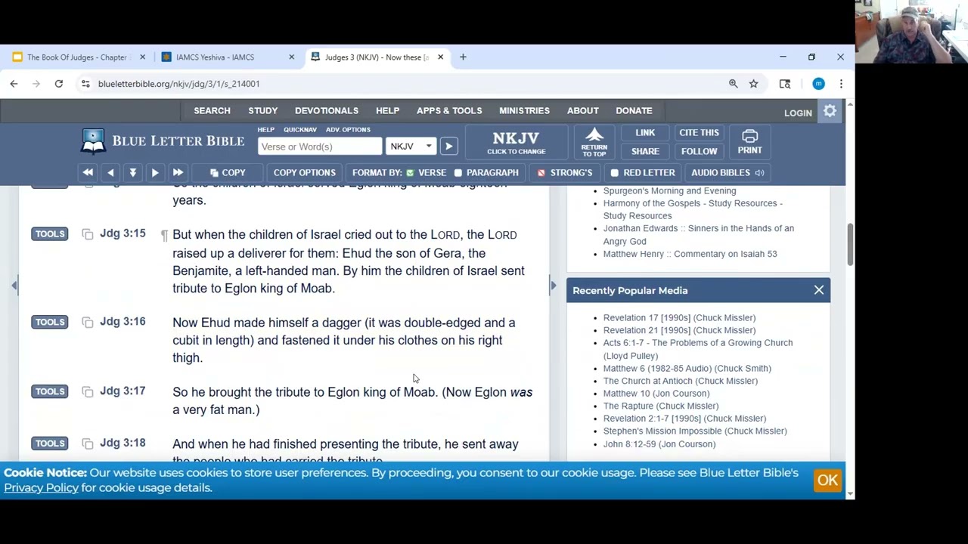Screen dimensions: 968x544
Task: Click NKJV 'Click to Change' translation selector
Action: (516, 141)
